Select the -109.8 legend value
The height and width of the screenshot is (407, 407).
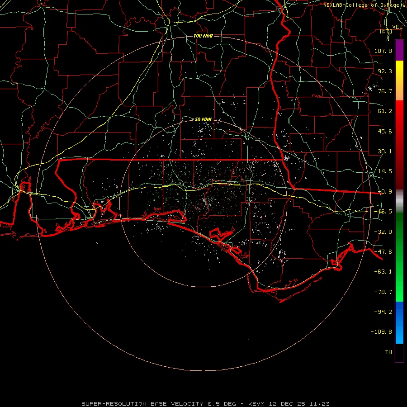(x=381, y=332)
